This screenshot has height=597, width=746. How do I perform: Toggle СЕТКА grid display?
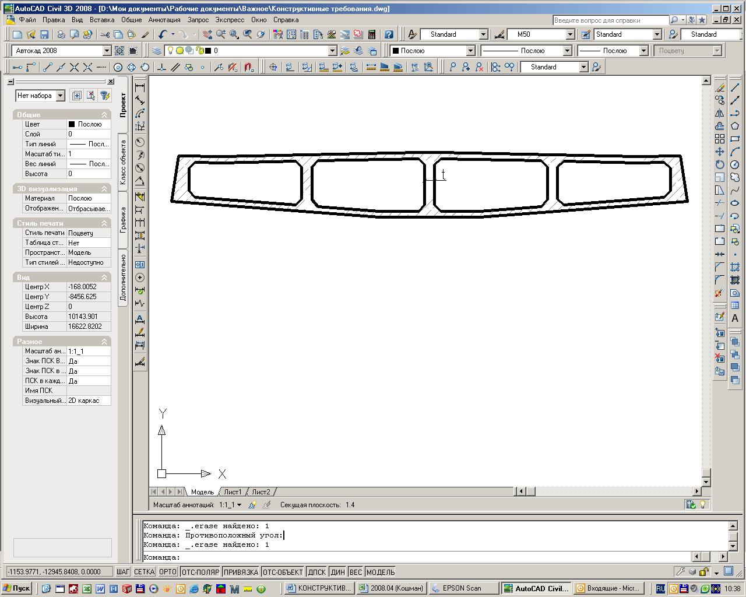144,572
